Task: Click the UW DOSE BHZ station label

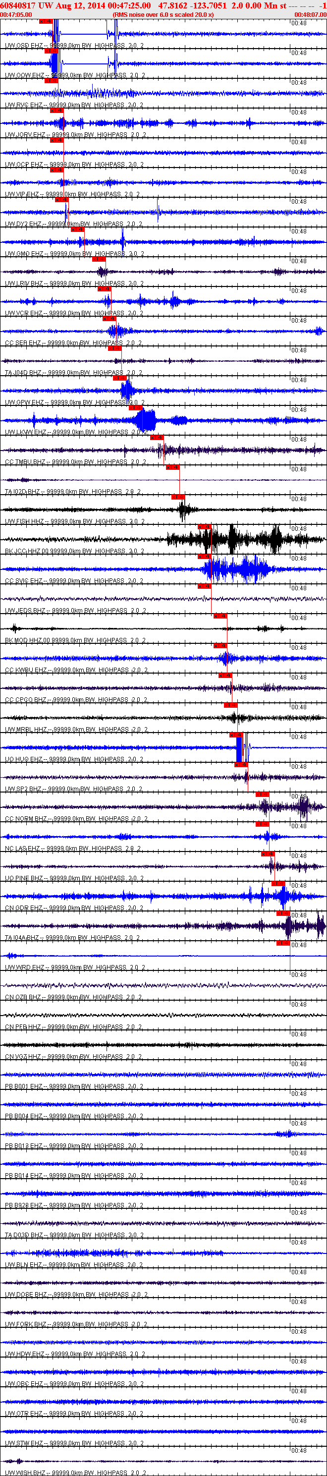Action: click(76, 1295)
